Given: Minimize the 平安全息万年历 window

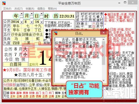Looking at the screenshot, I should tap(119, 3).
